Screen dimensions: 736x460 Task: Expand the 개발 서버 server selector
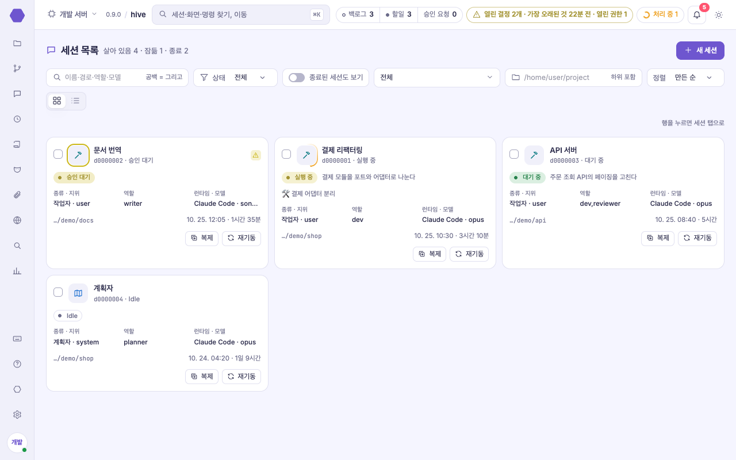click(x=72, y=14)
